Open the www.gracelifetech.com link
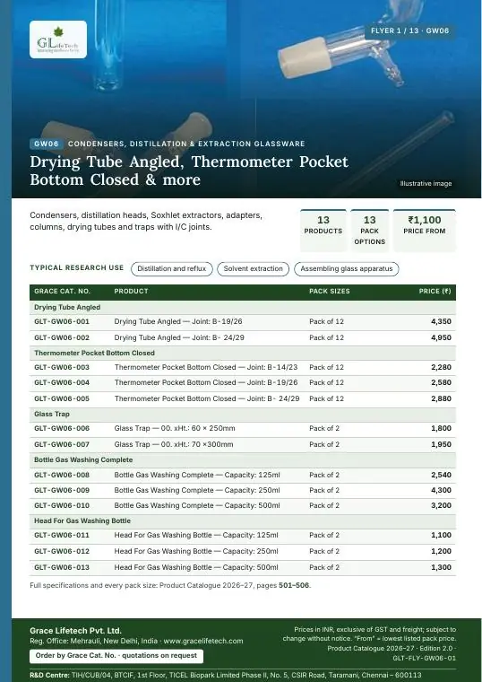The width and height of the screenshot is (482, 682). coord(203,641)
